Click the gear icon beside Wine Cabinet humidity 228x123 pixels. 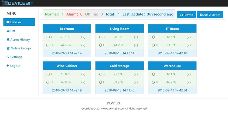pyautogui.click(x=48, y=82)
